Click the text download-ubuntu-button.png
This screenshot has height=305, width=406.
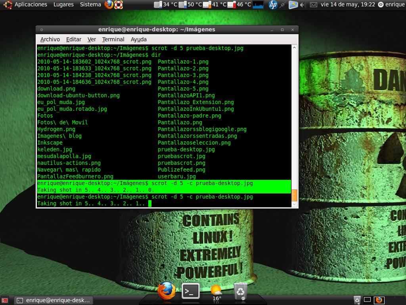79,95
